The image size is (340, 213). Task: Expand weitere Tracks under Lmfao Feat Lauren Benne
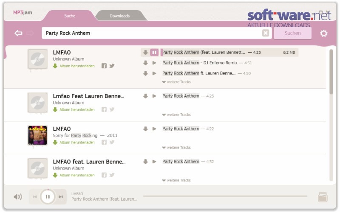(x=176, y=115)
